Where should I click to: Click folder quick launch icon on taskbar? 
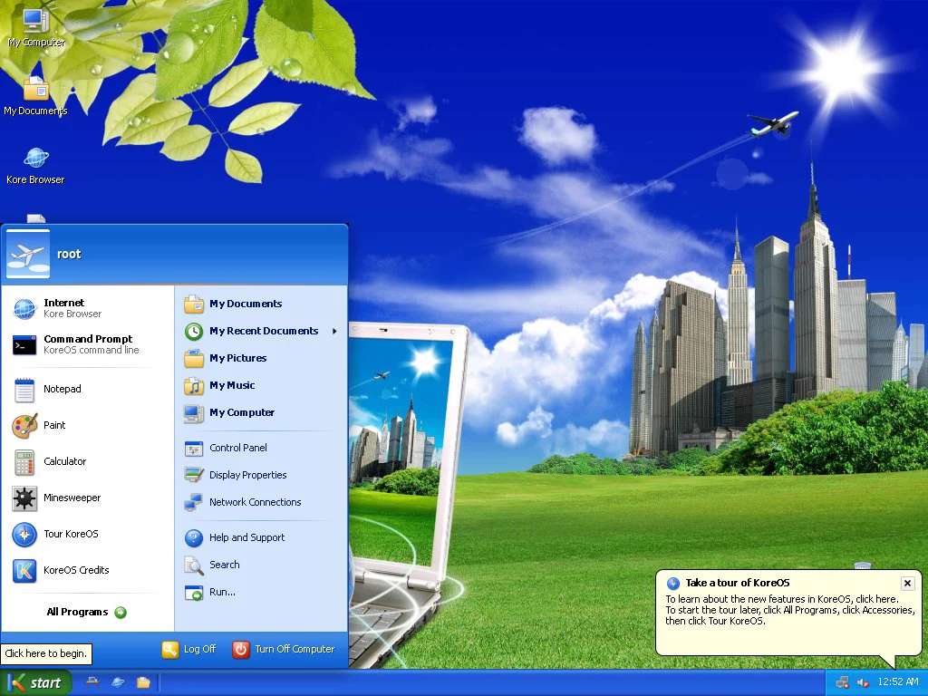pyautogui.click(x=143, y=683)
